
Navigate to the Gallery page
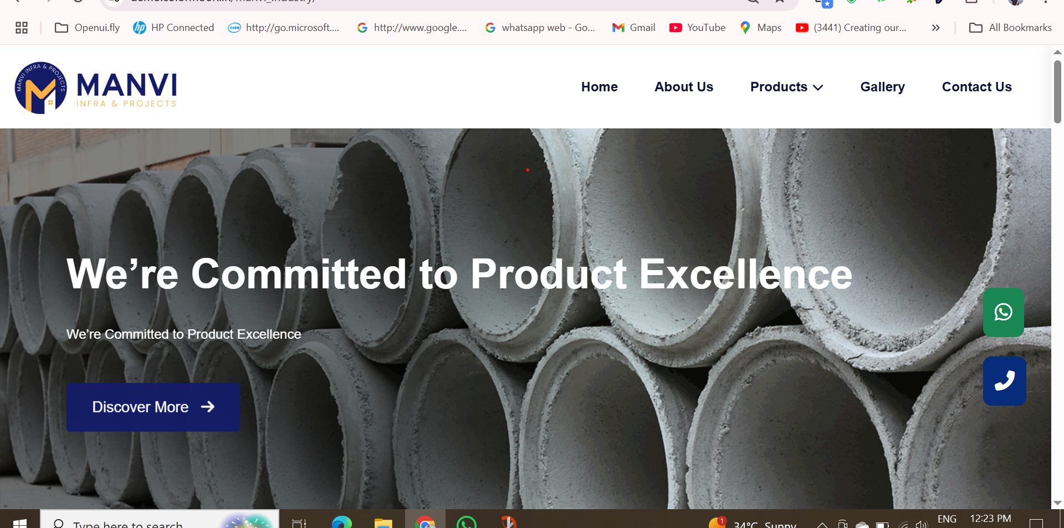[x=882, y=87]
